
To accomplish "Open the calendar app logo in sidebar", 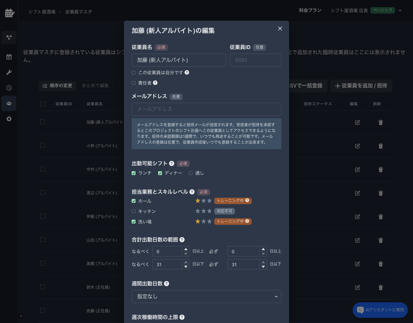I will click(x=10, y=13).
